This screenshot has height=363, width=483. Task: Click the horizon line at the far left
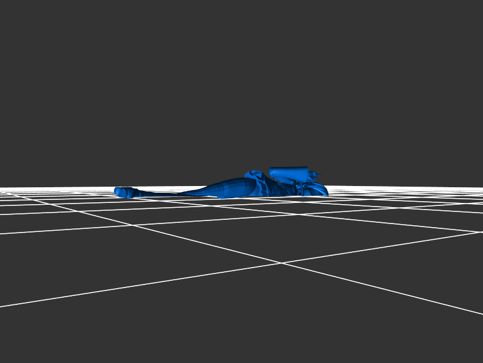pos(6,188)
